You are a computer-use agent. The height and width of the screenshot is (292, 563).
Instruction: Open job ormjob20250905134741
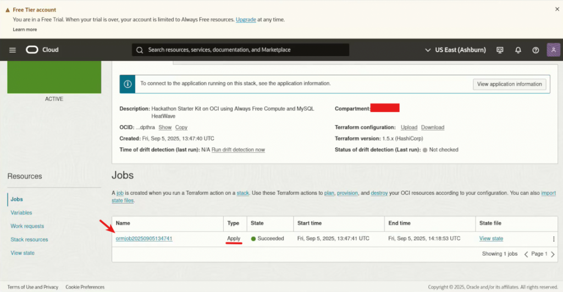(144, 239)
